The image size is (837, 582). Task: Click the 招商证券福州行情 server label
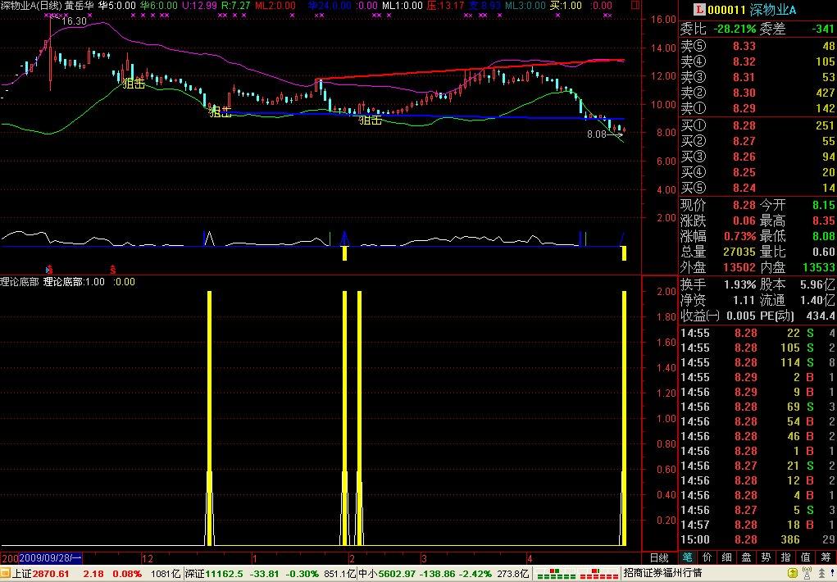[x=662, y=574]
